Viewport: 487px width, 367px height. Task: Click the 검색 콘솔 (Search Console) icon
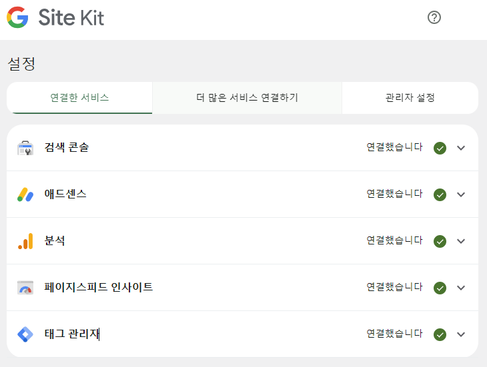25,148
